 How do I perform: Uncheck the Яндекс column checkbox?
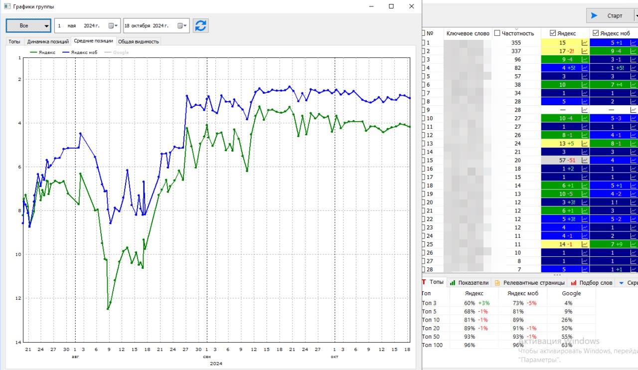(x=552, y=33)
